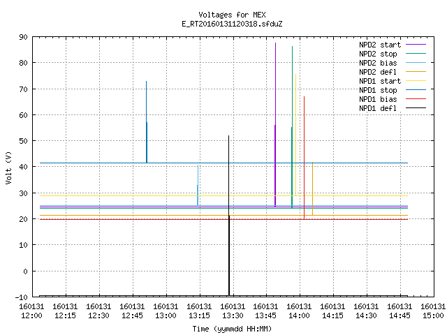The height and width of the screenshot is (335, 447).
Task: Click the x-axis tick label 13:45
Action: point(265,315)
